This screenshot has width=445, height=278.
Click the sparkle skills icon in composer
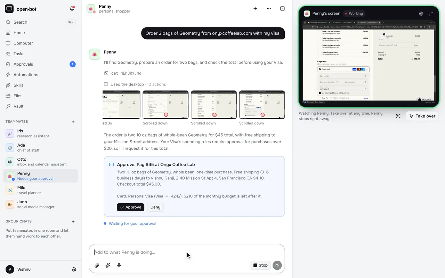click(x=108, y=265)
